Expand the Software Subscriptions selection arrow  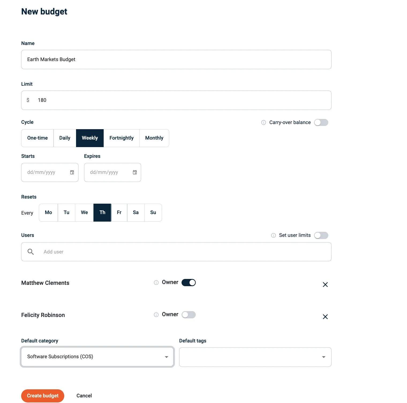166,357
